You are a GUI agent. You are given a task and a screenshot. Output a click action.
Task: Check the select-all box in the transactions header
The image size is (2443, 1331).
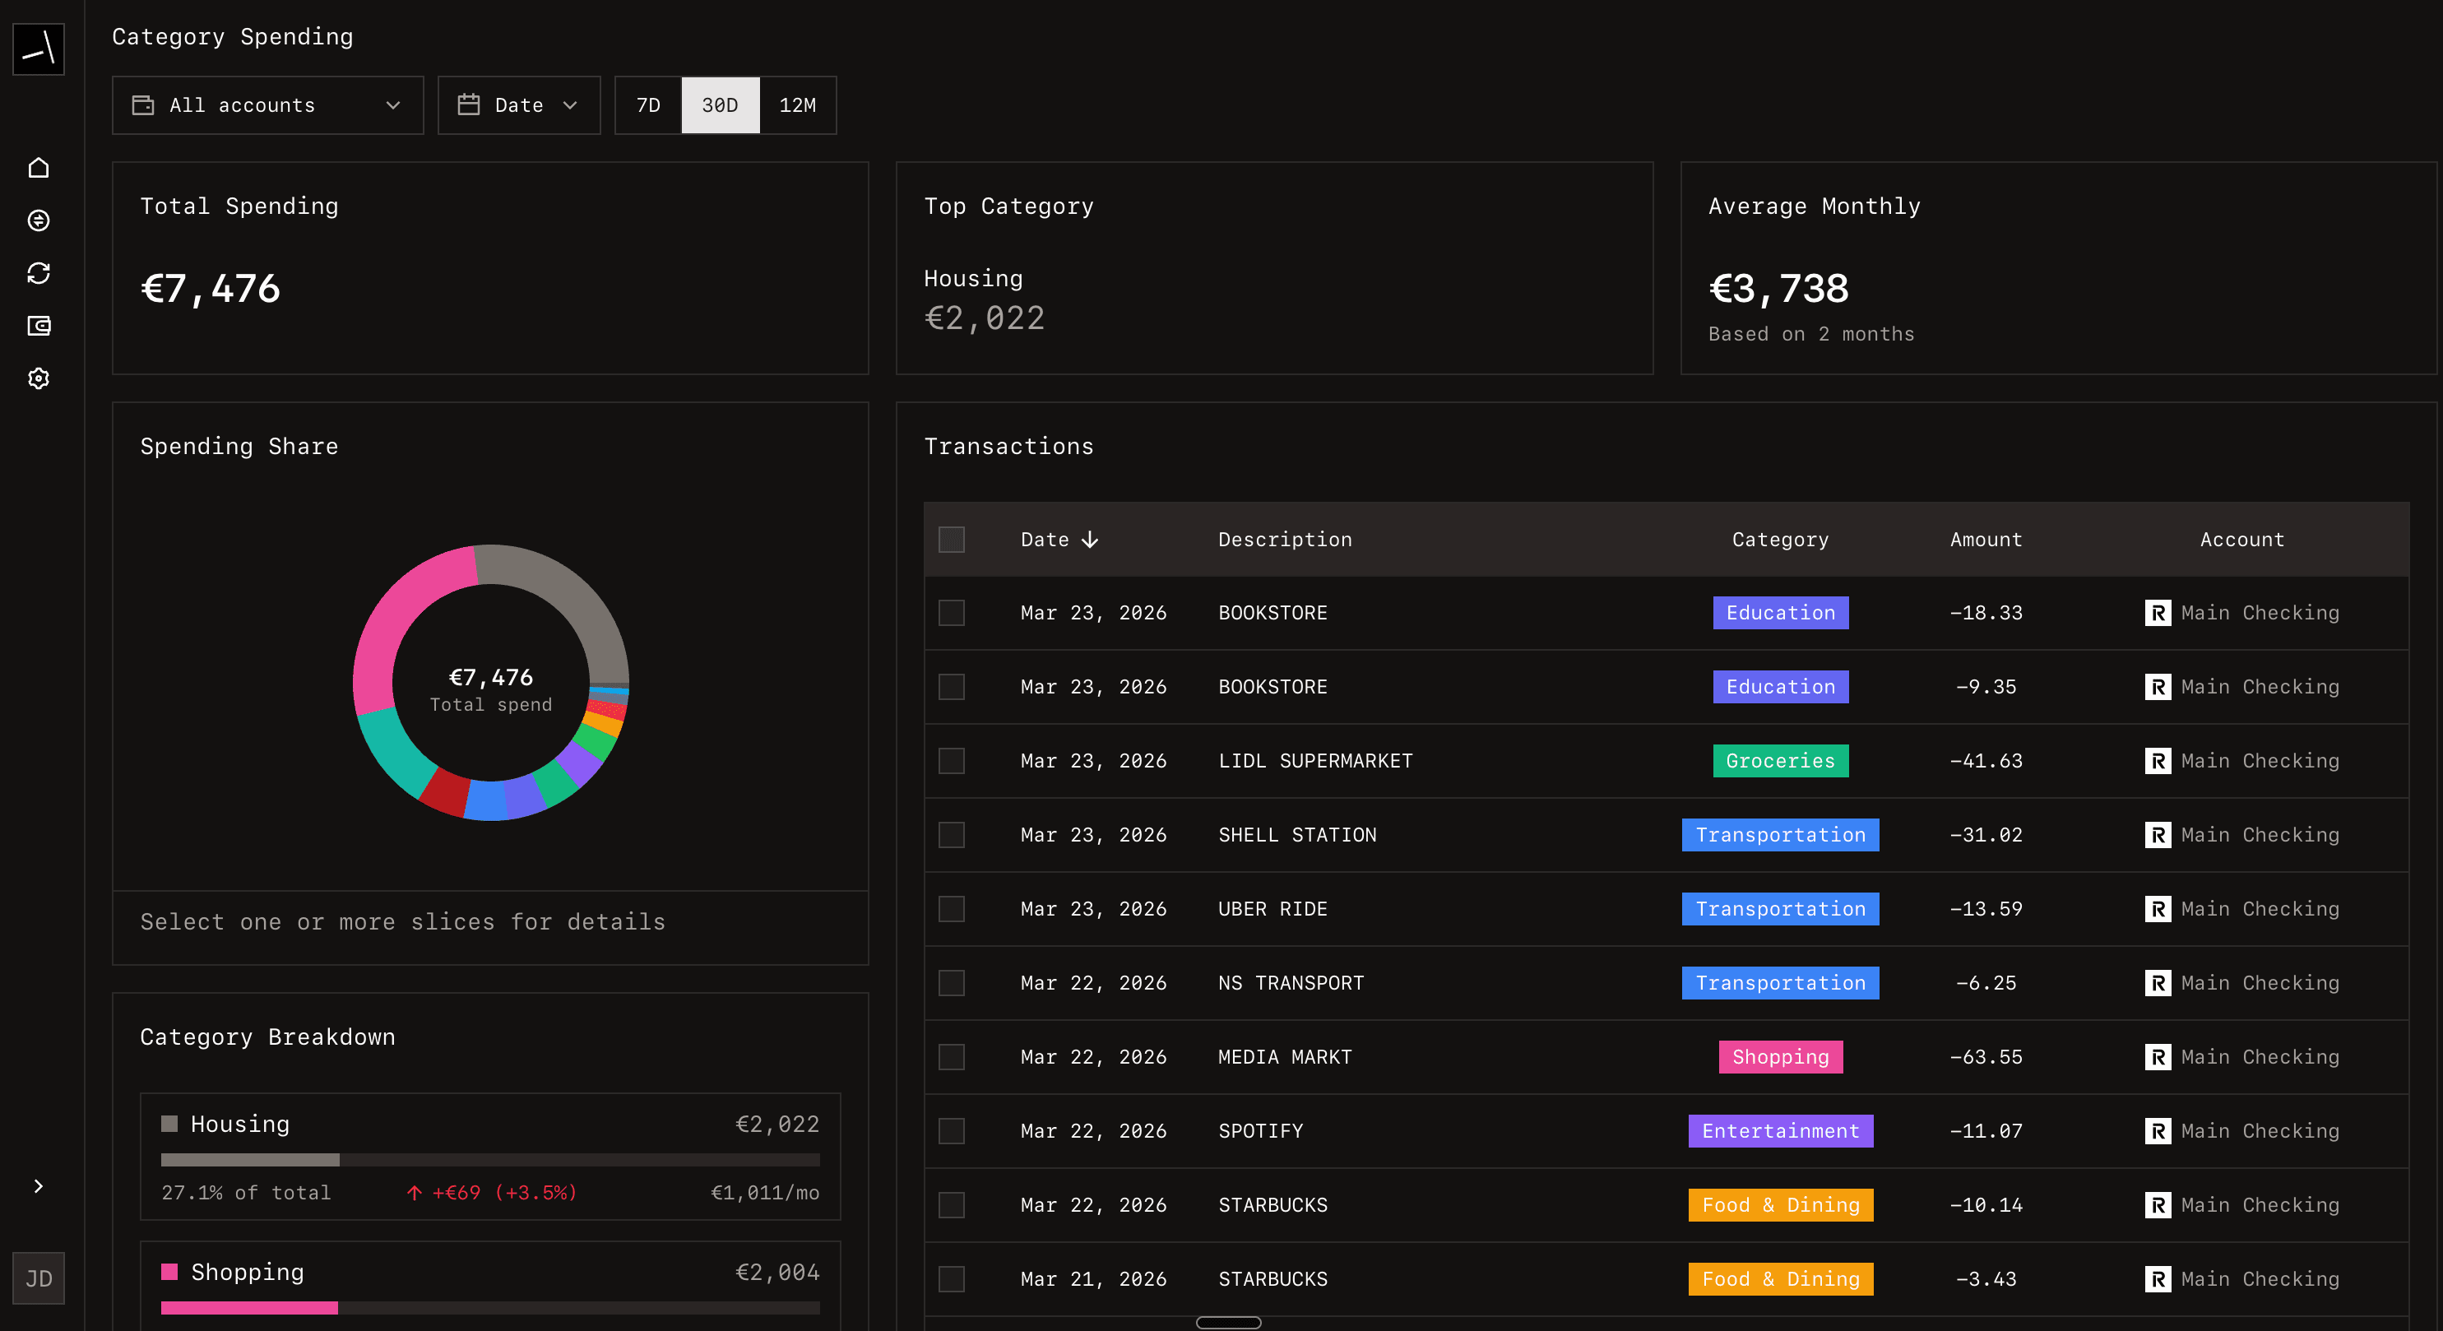(x=951, y=539)
